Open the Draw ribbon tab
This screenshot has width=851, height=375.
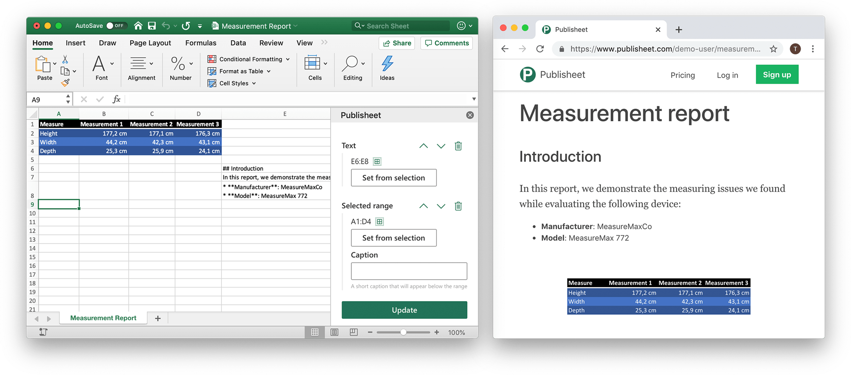coord(107,43)
